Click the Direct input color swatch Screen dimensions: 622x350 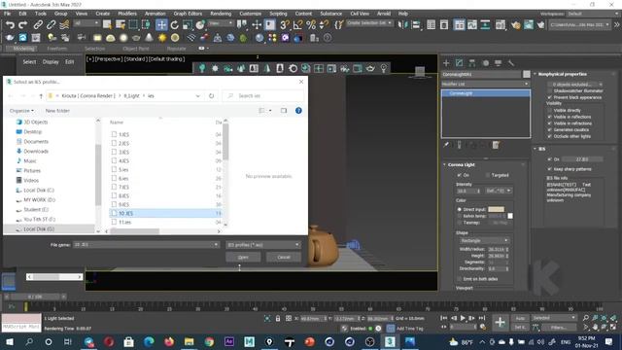tap(496, 209)
